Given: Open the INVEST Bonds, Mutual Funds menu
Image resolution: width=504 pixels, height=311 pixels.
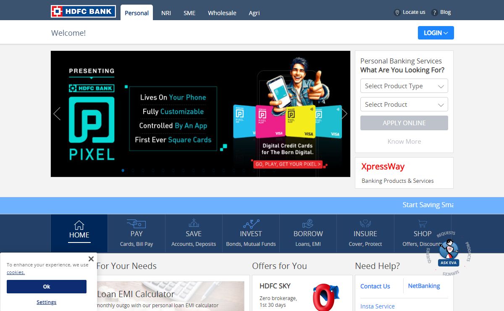Looking at the screenshot, I should pos(251,233).
